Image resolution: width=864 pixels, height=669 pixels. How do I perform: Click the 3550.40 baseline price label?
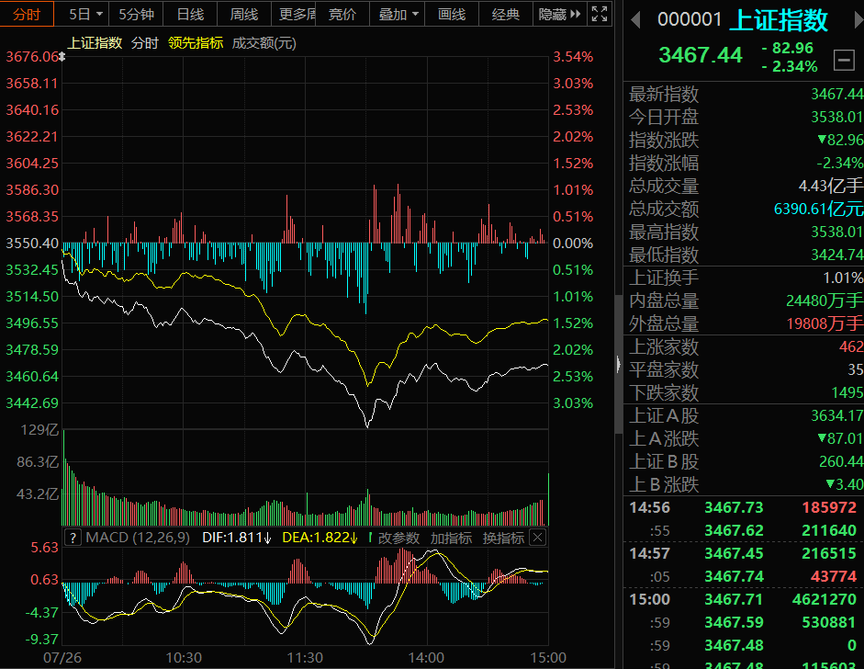pyautogui.click(x=32, y=244)
